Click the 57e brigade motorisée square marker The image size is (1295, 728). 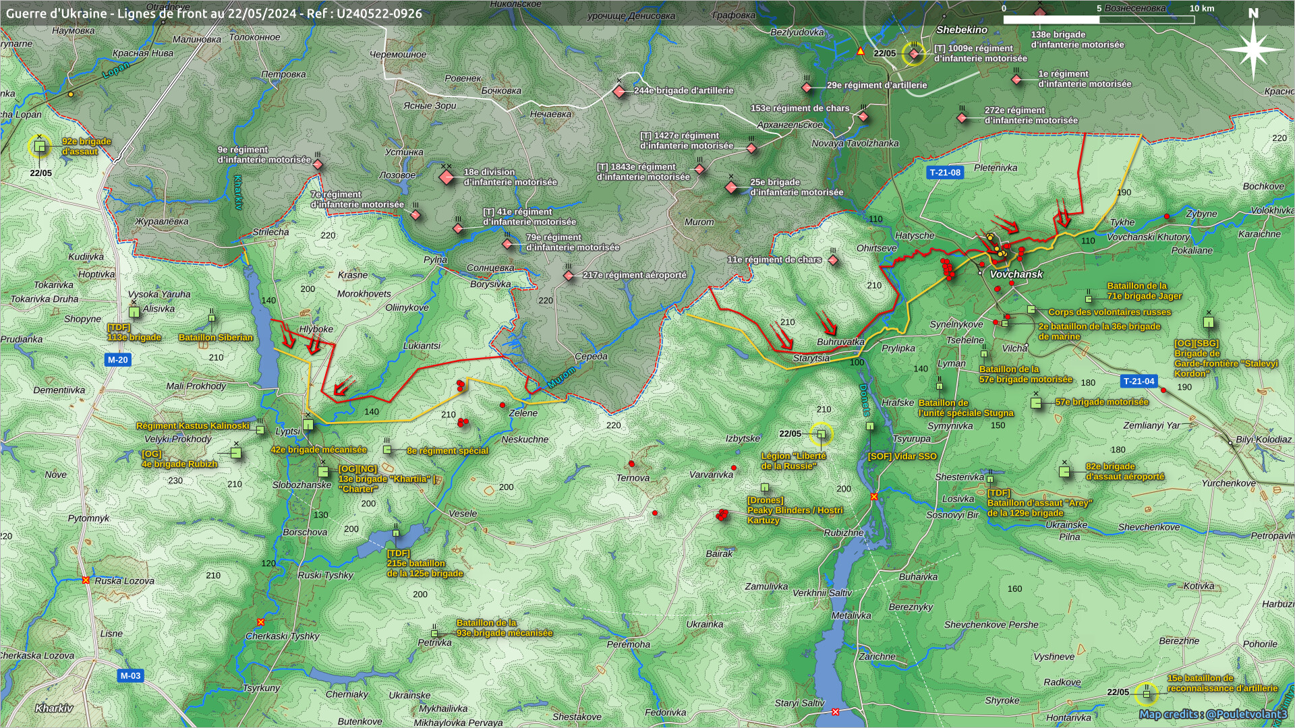tap(1036, 403)
